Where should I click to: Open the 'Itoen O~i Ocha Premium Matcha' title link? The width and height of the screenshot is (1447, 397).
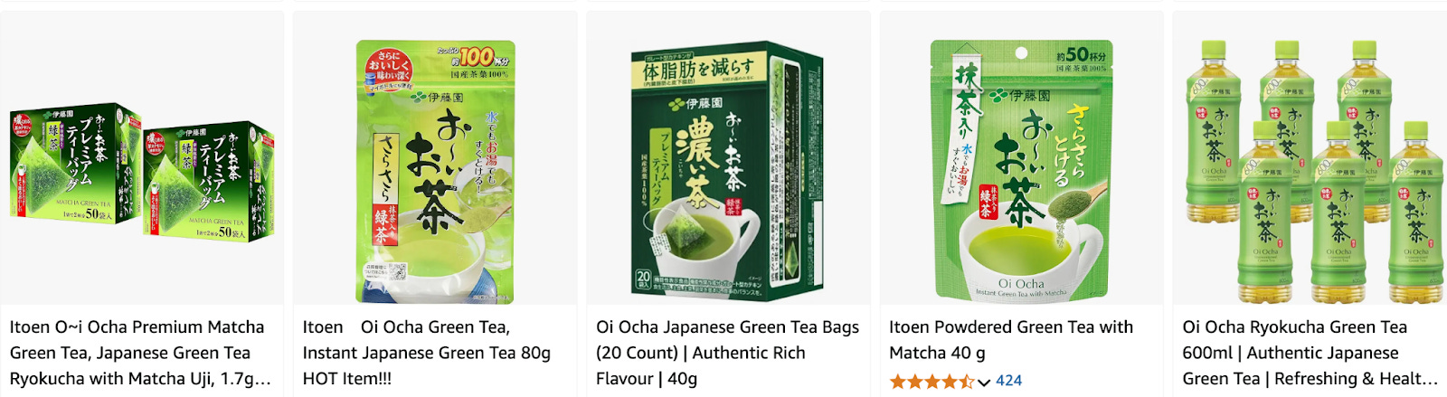137,327
